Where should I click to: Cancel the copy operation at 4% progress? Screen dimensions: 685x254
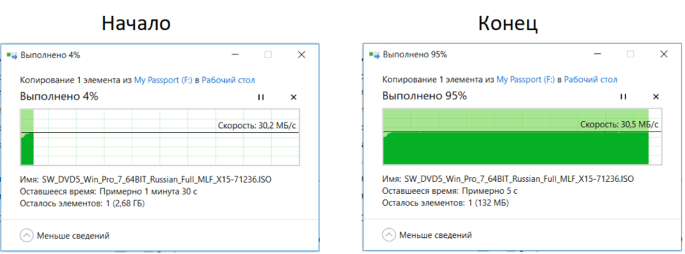pyautogui.click(x=293, y=97)
